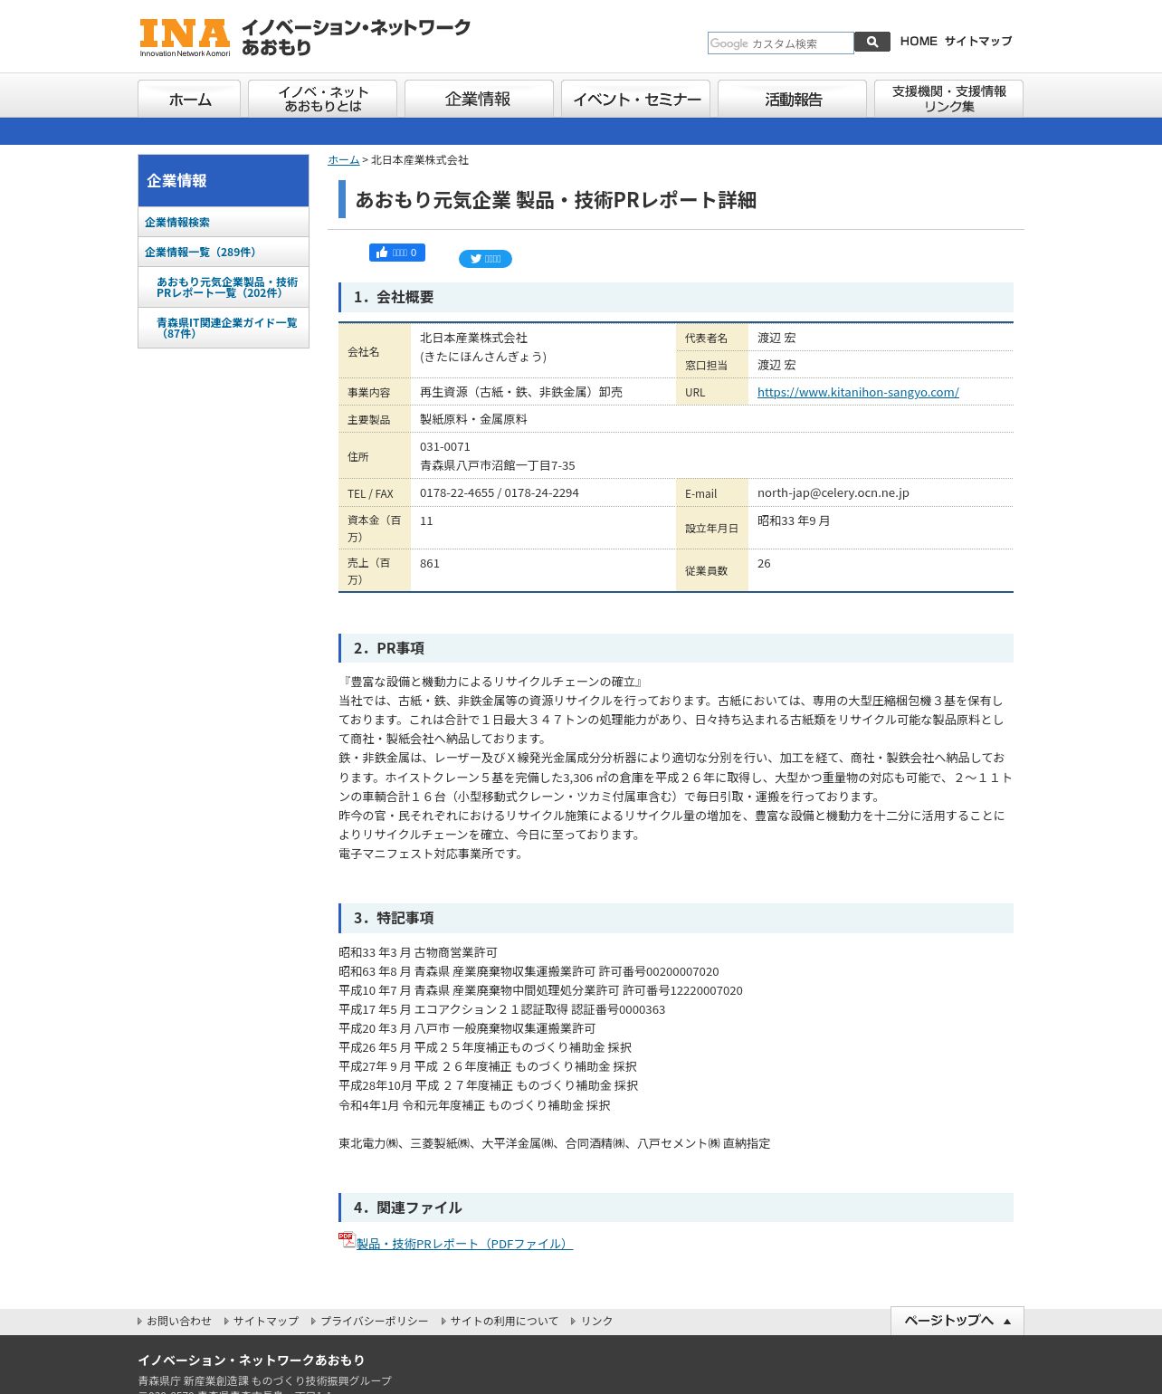Select the 企業情報 navigation tab
This screenshot has height=1394, width=1162.
(479, 99)
